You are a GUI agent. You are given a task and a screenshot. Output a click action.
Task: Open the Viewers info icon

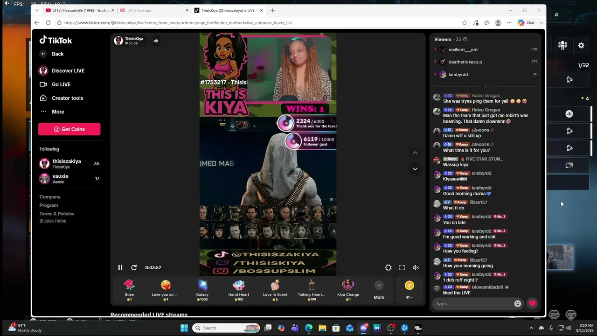[465, 39]
